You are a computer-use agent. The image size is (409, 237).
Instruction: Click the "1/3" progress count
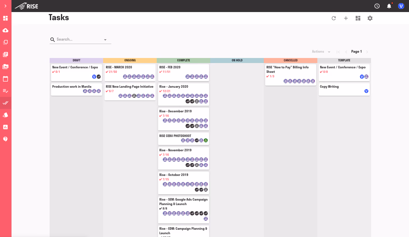(x=272, y=76)
